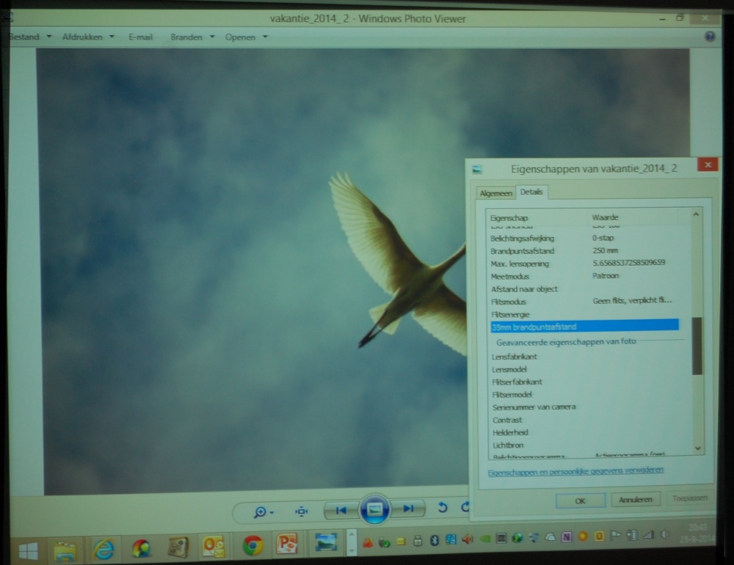Open Google Chrome from the taskbar

coord(253,545)
